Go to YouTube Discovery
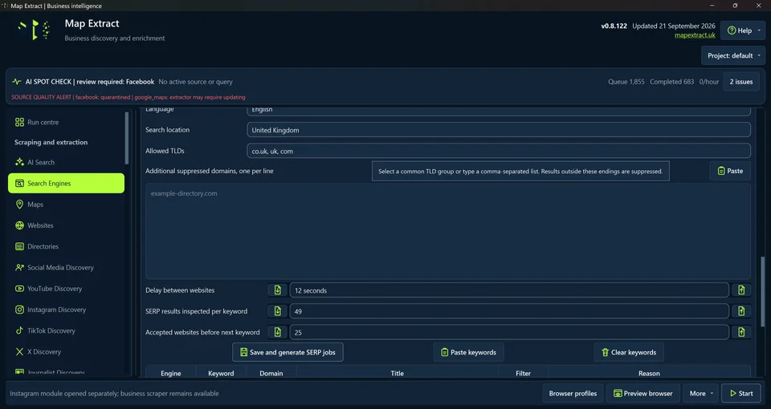Viewport: 771px width, 409px height. tap(66, 289)
